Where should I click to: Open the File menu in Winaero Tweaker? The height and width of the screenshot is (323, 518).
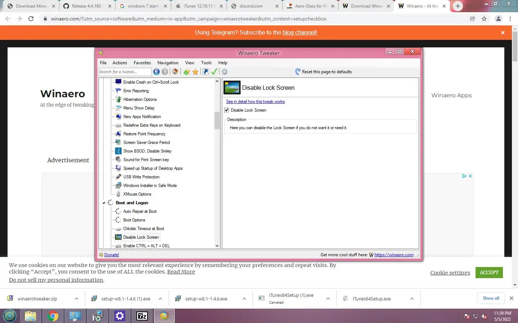[103, 63]
